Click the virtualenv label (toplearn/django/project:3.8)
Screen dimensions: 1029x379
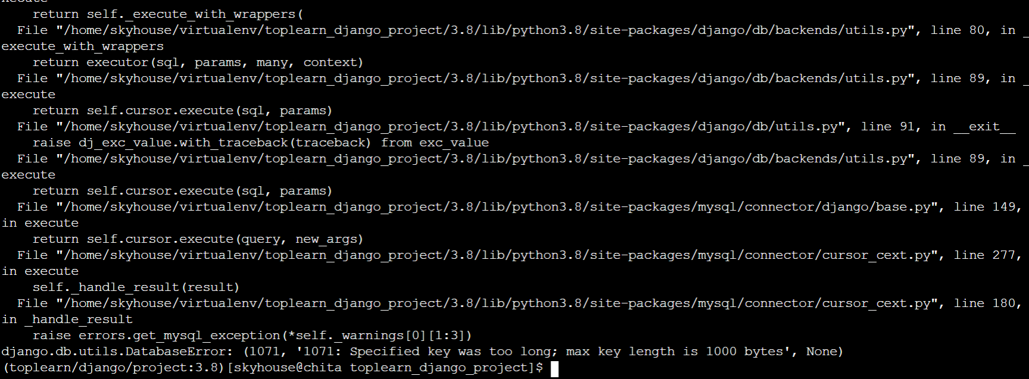coord(113,368)
